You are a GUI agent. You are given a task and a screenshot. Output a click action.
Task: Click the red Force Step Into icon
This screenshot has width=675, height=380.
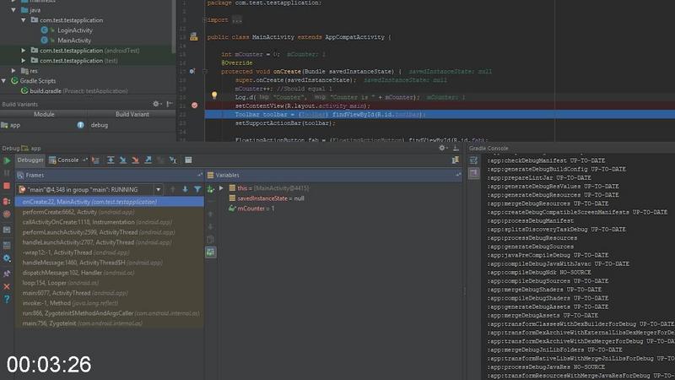[x=136, y=160]
